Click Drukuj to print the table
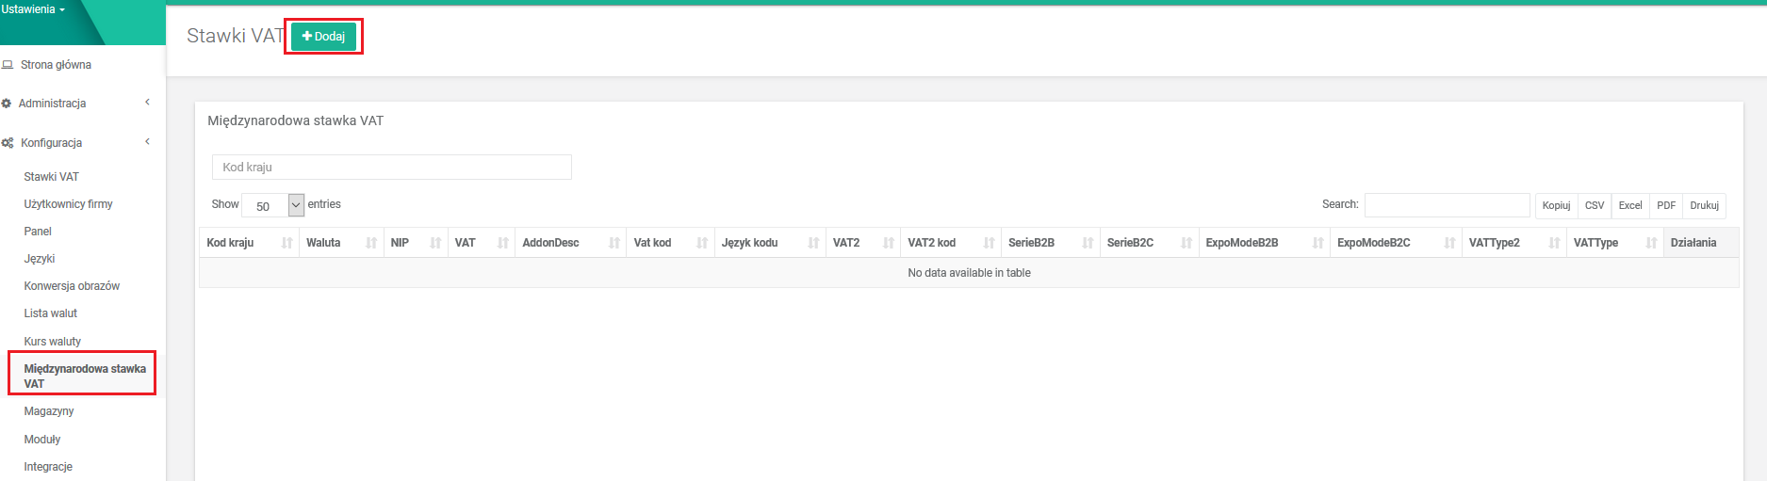The width and height of the screenshot is (1767, 481). click(x=1704, y=205)
